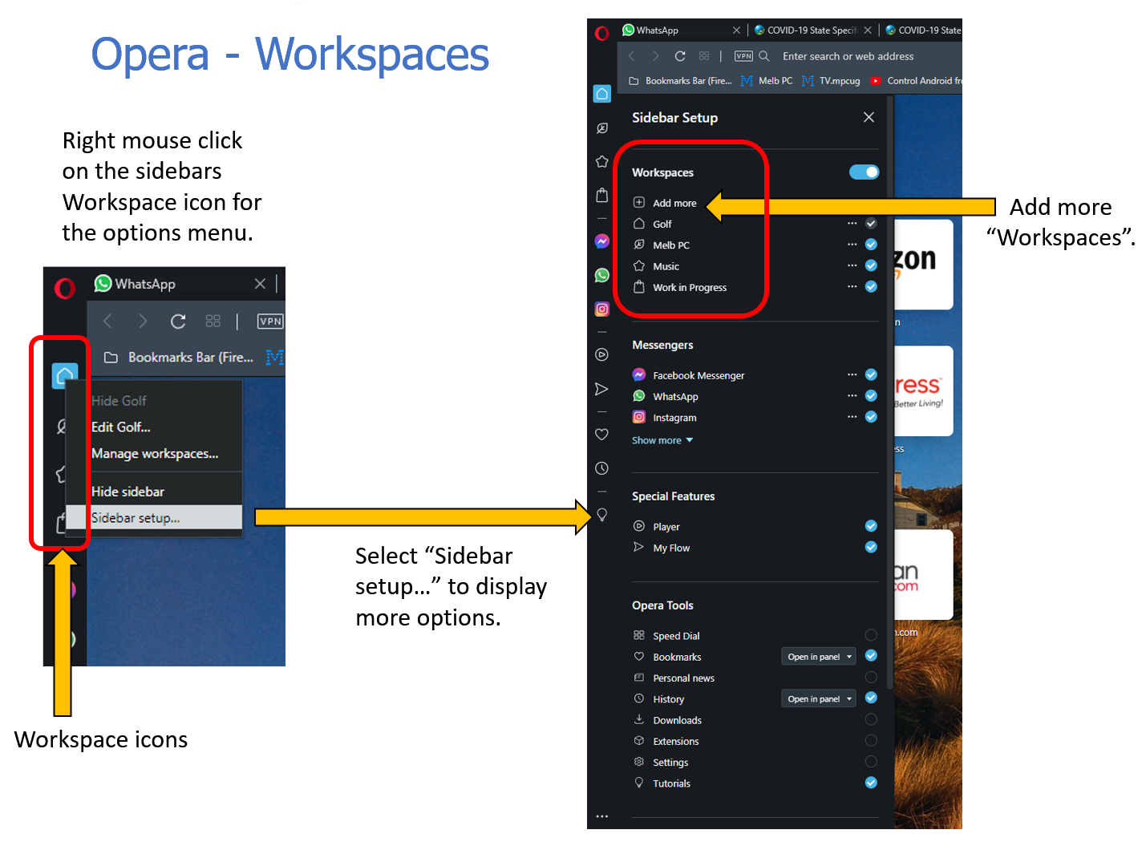Choose 'Manage workspaces...' menu entry
Viewport: 1146px width, 846px height.
pos(155,454)
